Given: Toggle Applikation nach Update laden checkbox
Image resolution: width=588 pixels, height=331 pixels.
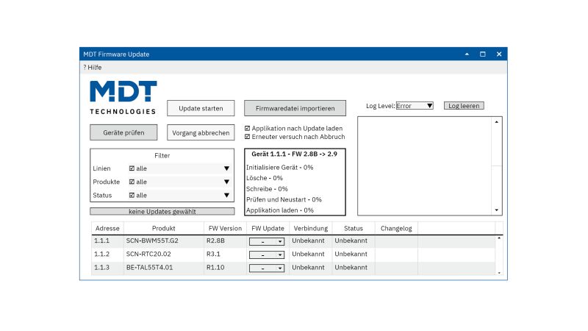Looking at the screenshot, I should tap(247, 128).
